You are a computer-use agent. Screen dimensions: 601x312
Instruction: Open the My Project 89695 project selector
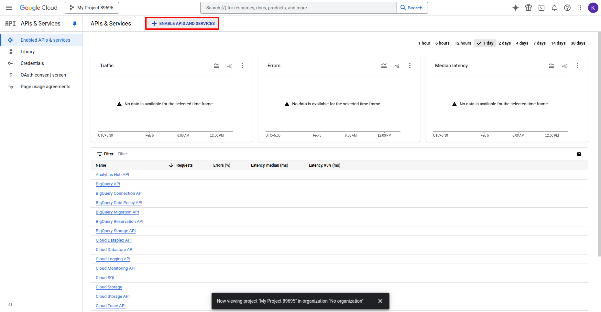(x=92, y=8)
